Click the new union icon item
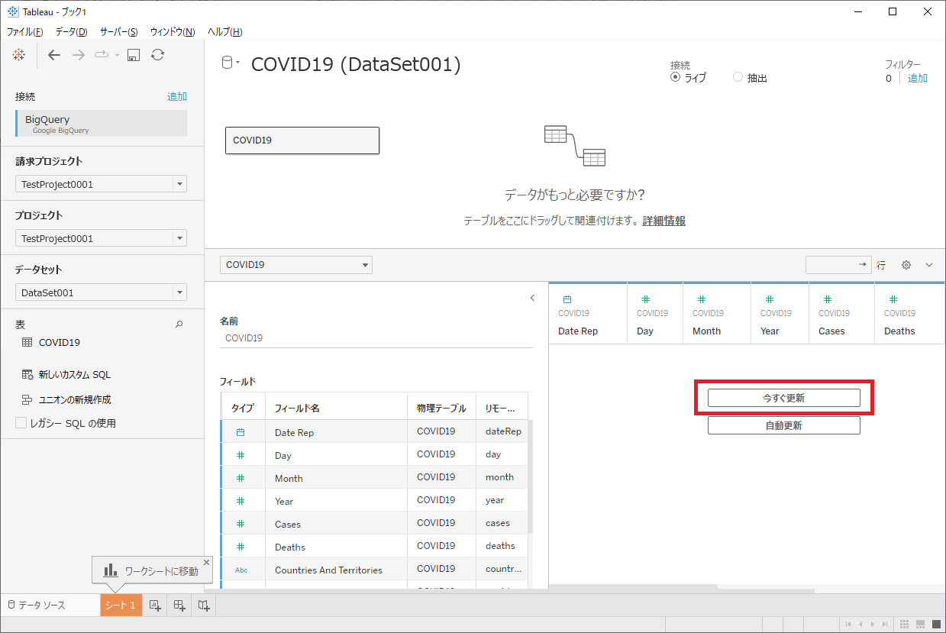Image resolution: width=946 pixels, height=633 pixels. tap(27, 399)
